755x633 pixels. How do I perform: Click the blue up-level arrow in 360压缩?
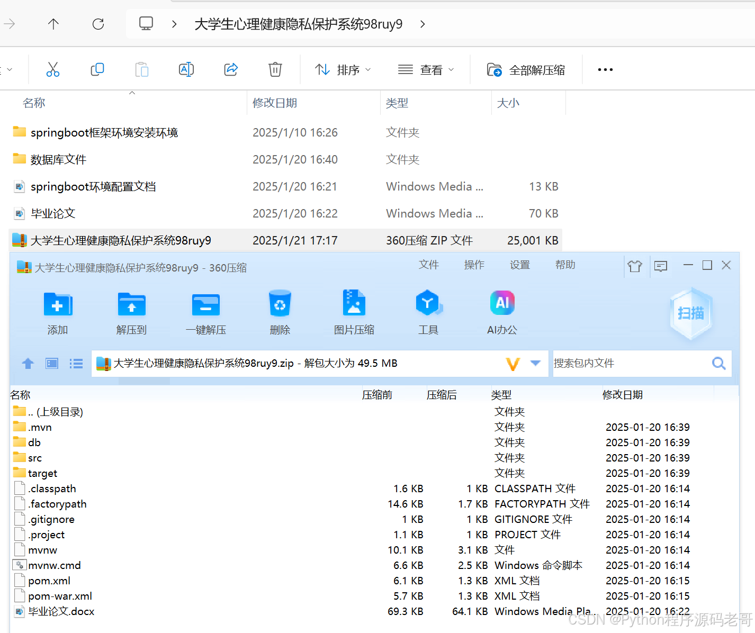[x=28, y=364]
